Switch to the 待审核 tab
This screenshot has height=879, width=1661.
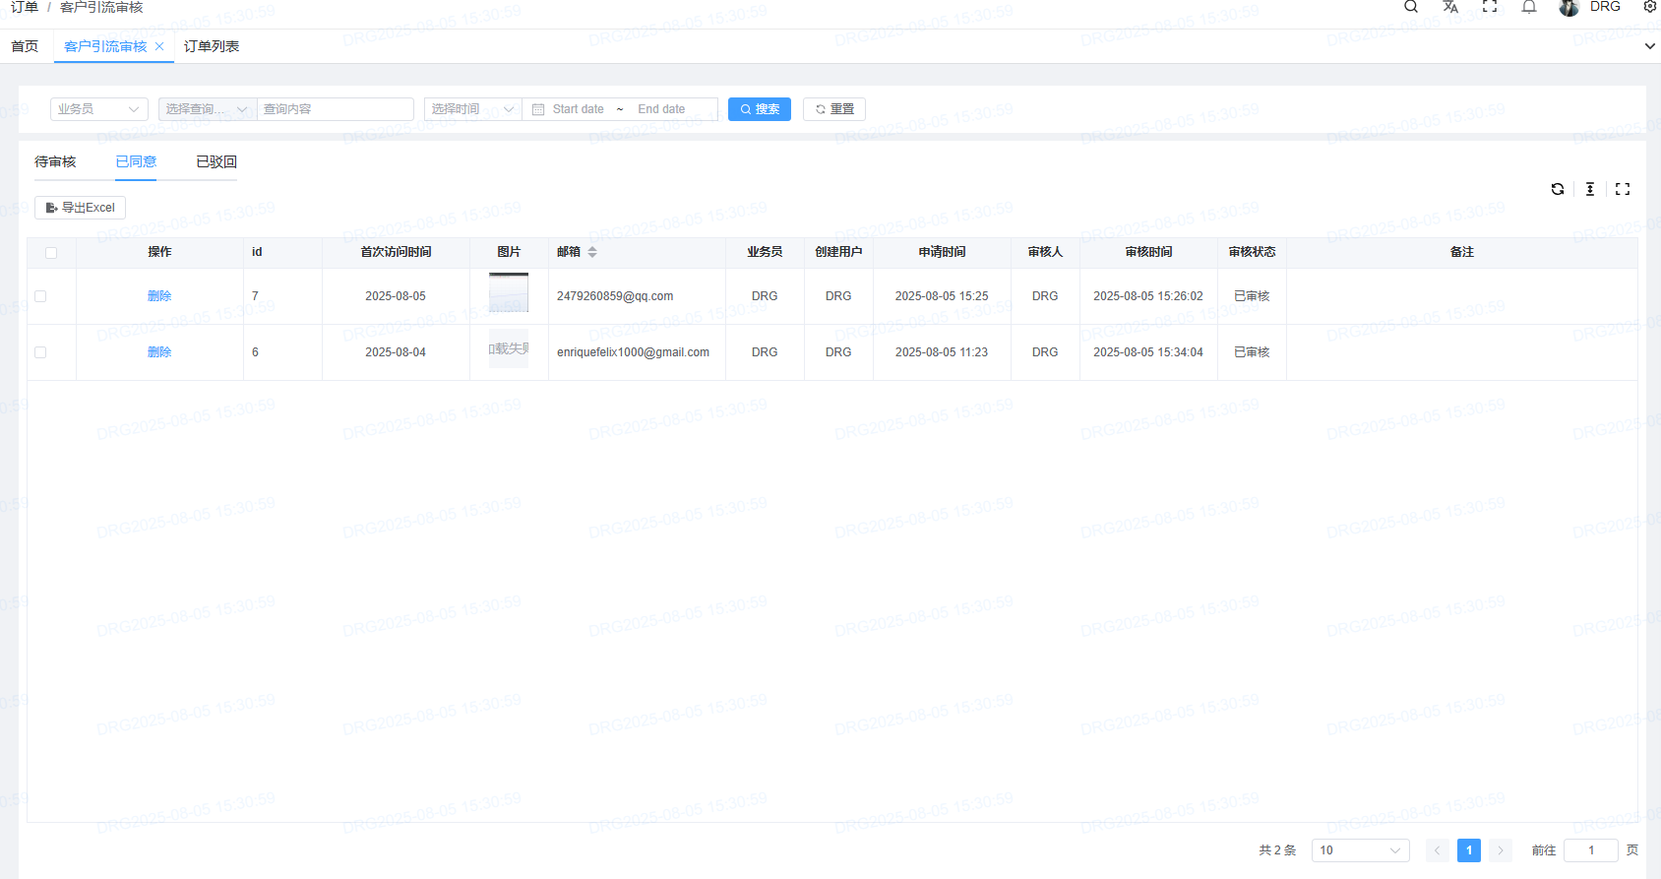point(55,162)
